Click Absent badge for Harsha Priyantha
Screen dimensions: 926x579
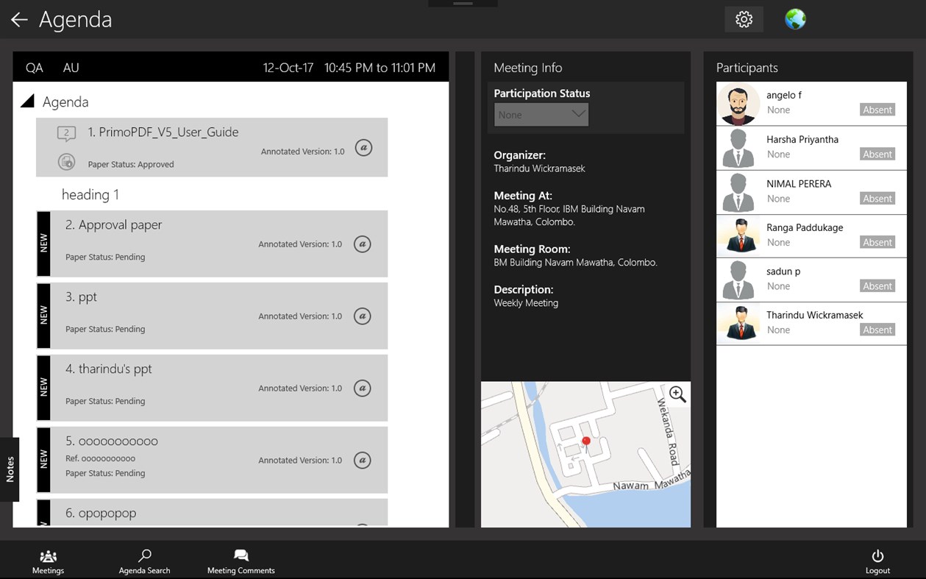877,154
